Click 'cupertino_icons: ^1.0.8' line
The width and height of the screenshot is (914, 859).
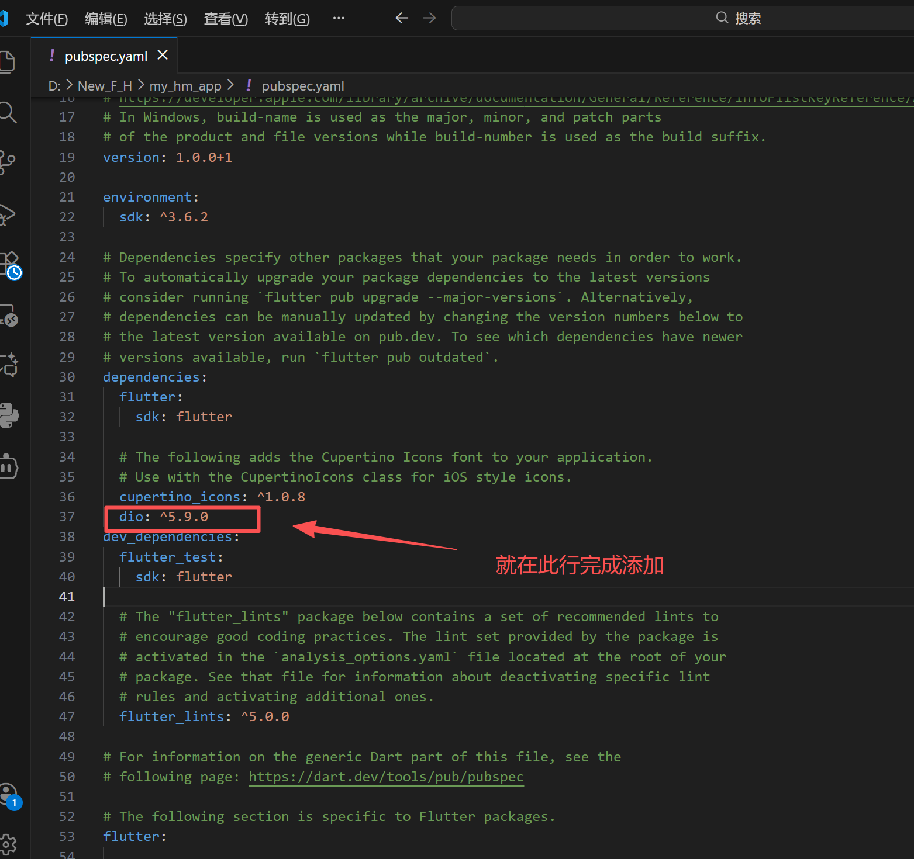(x=212, y=497)
